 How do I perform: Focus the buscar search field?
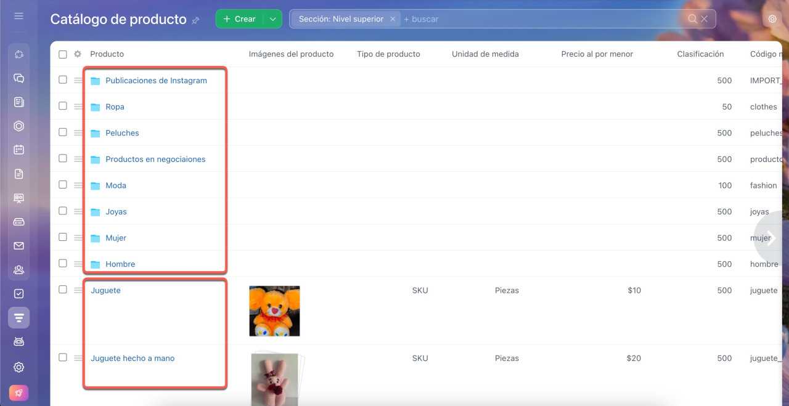point(542,19)
